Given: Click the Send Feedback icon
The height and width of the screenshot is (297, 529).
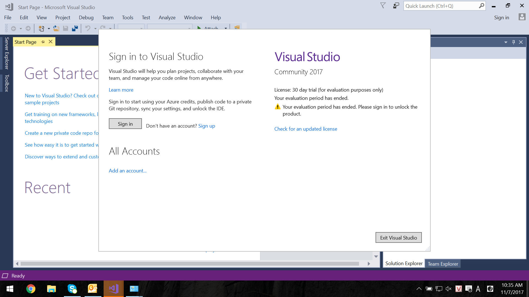Looking at the screenshot, I should point(396,5).
